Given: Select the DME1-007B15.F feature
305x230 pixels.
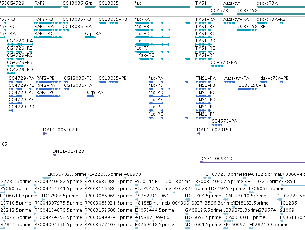Looking at the screenshot, I should (199, 133).
